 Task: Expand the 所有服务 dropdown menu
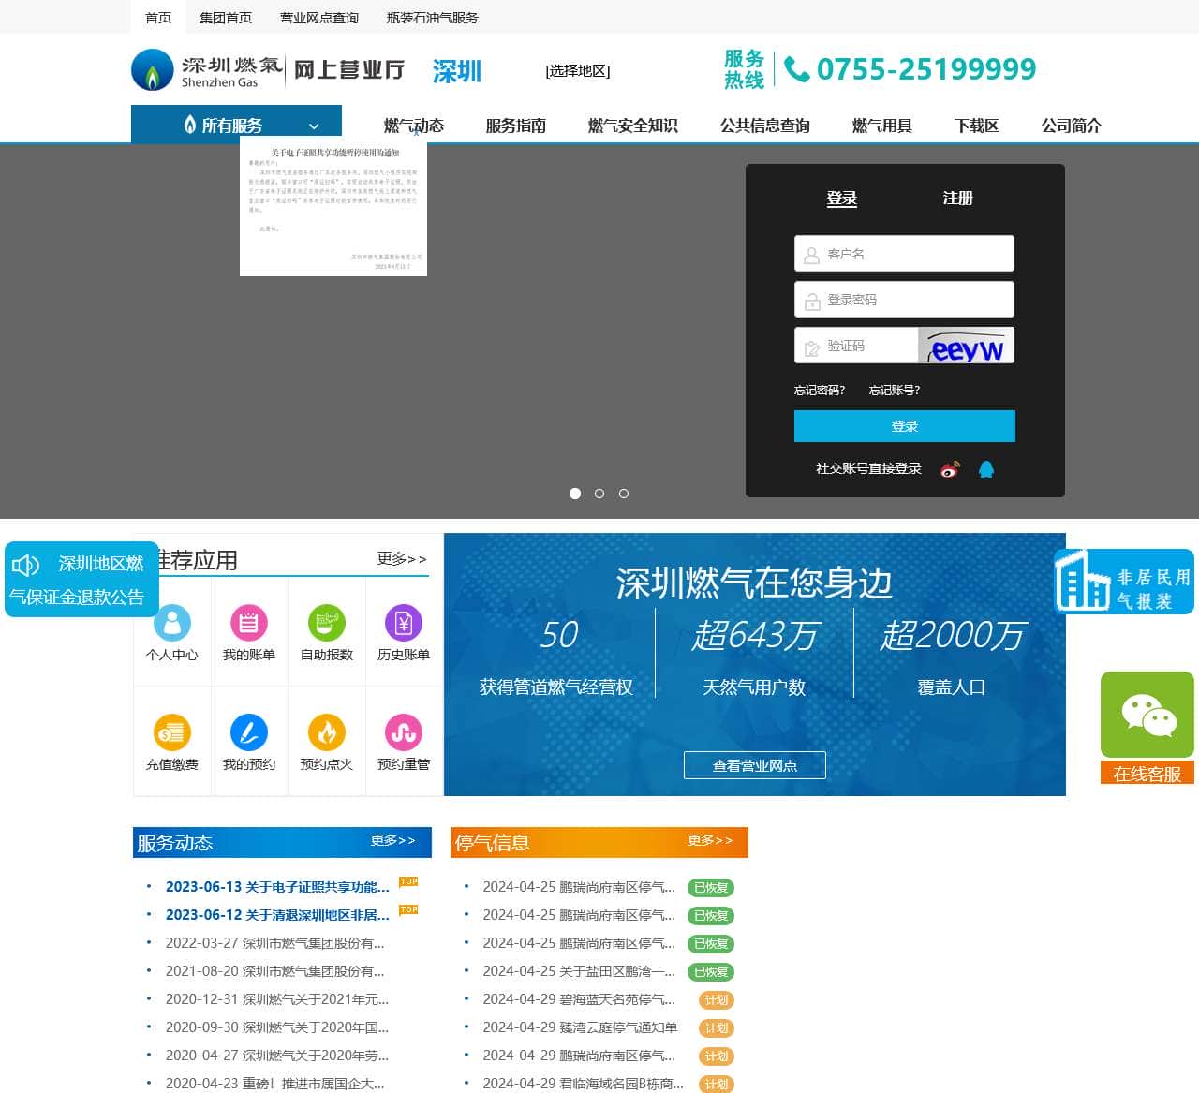[x=236, y=125]
